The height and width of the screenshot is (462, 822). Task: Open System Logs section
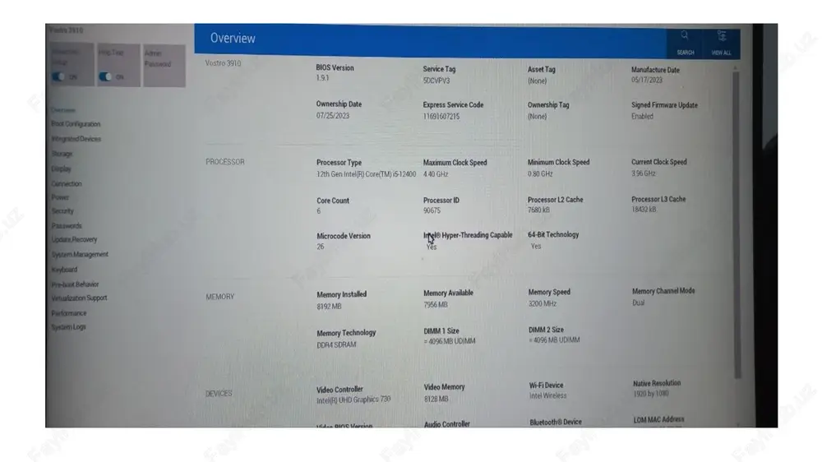(x=69, y=326)
